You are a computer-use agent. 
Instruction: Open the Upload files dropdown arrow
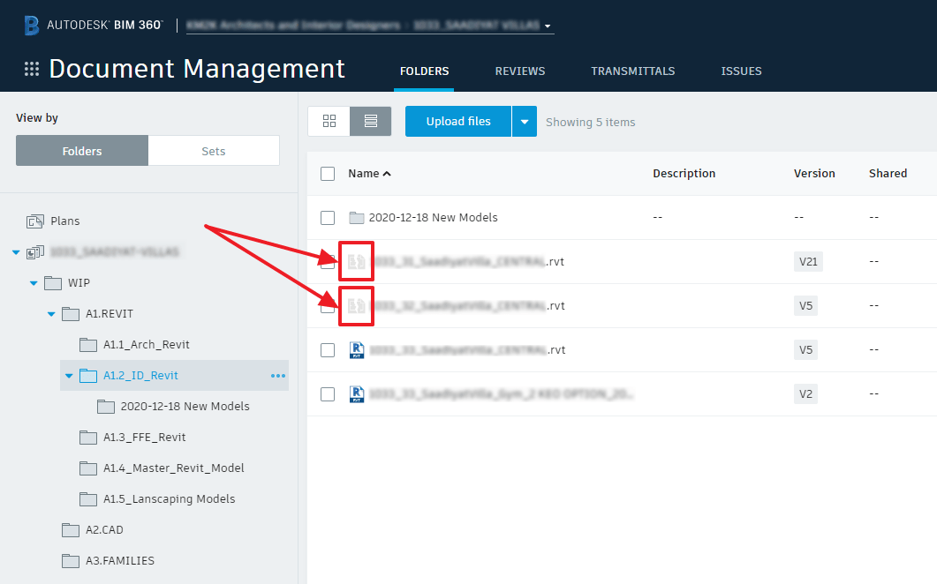(525, 122)
